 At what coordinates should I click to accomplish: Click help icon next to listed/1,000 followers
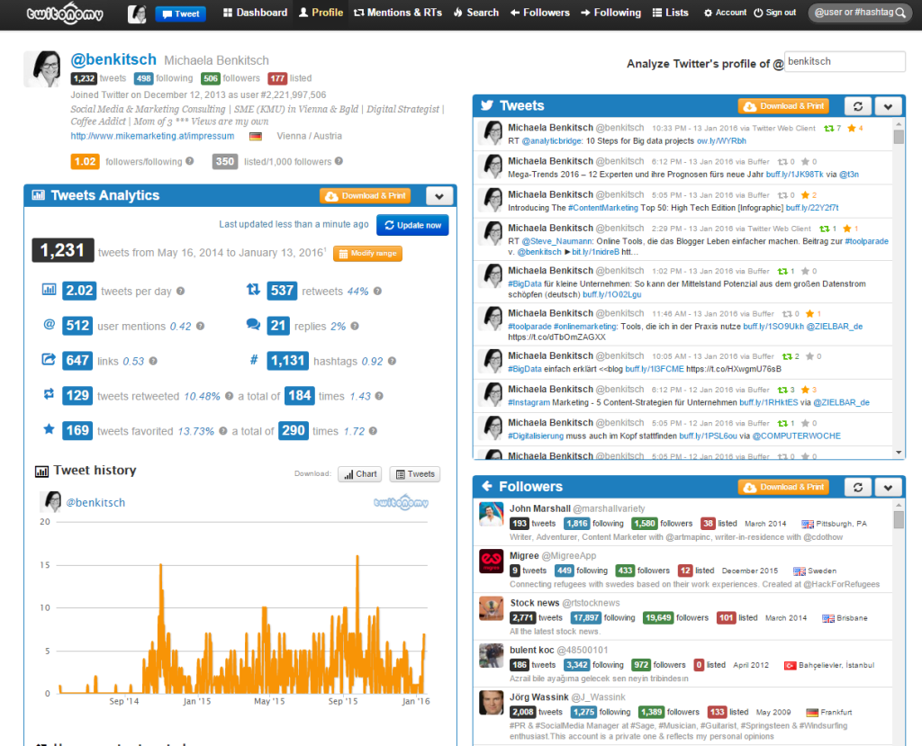pos(339,161)
